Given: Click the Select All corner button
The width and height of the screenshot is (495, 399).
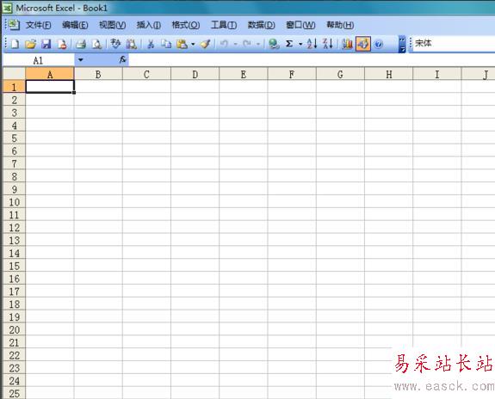Looking at the screenshot, I should (15, 74).
